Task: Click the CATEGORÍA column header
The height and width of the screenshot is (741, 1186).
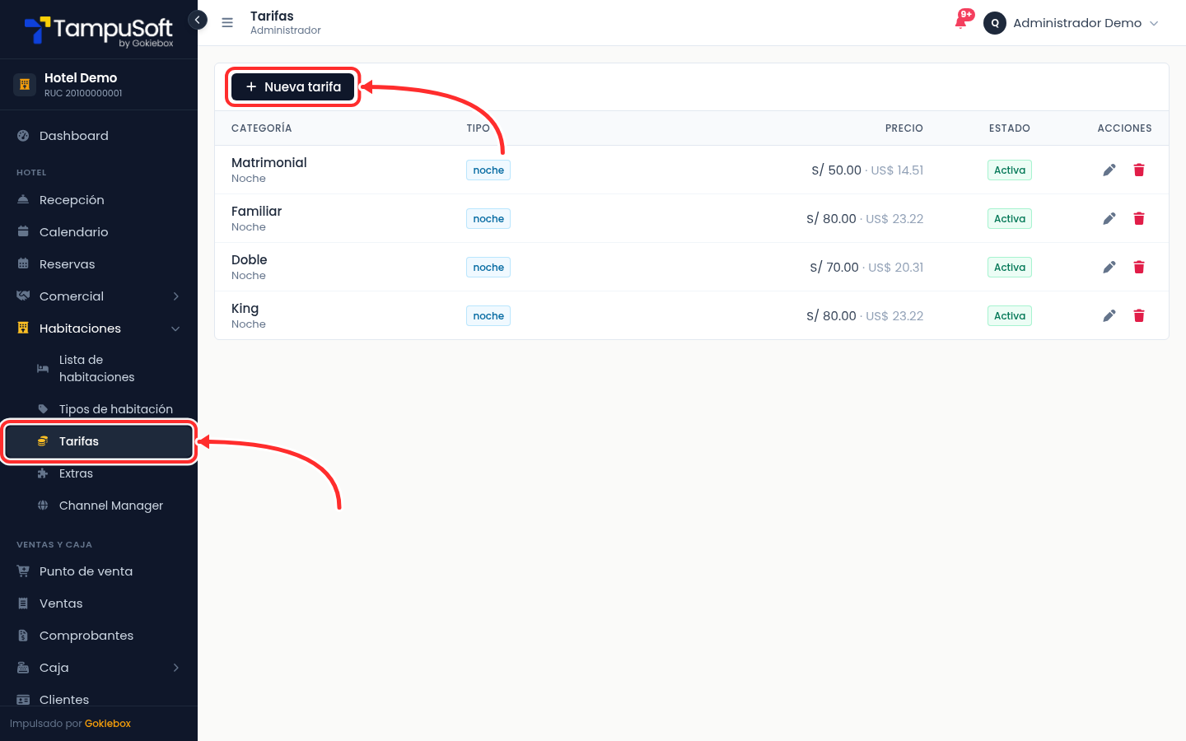Action: point(262,128)
